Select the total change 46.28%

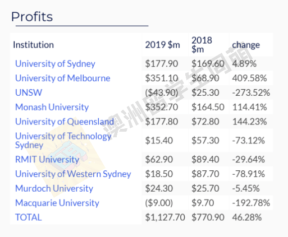[247, 217]
